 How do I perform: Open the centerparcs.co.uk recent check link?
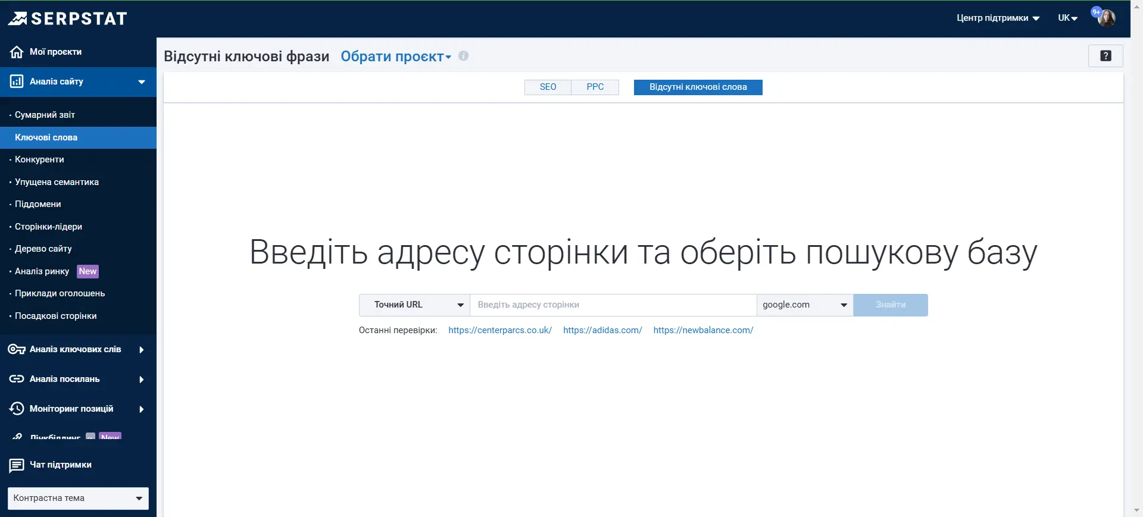pos(500,330)
